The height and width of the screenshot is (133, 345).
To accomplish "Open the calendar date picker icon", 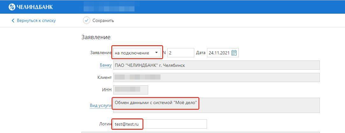I will 234,53.
